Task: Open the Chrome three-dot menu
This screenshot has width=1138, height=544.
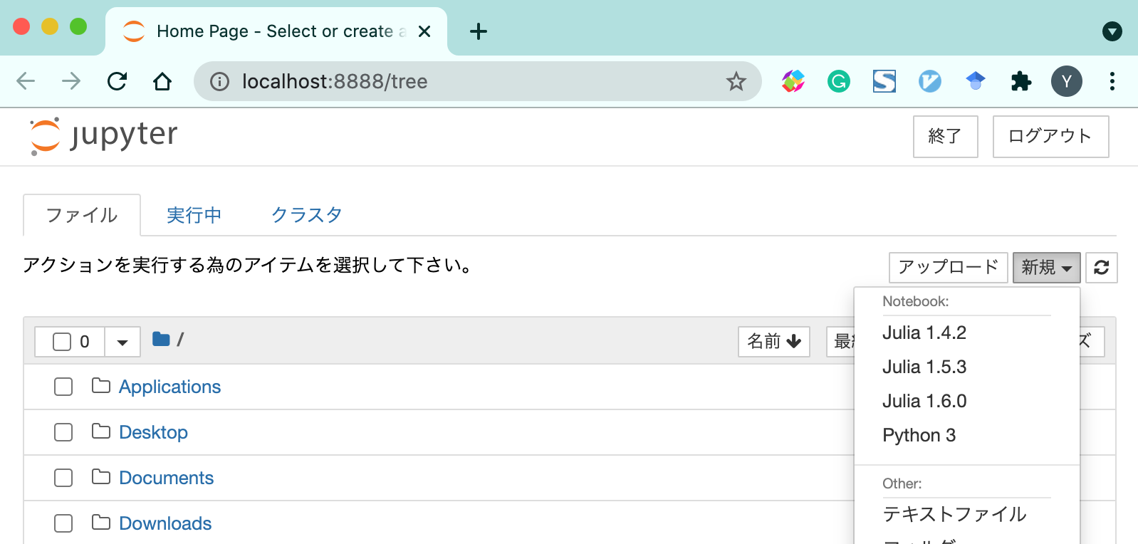Action: tap(1112, 81)
